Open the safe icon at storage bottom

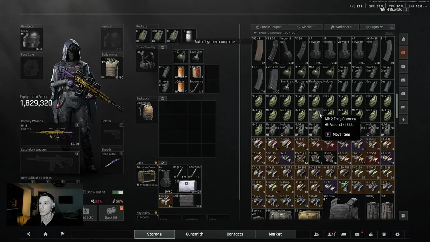[403, 216]
